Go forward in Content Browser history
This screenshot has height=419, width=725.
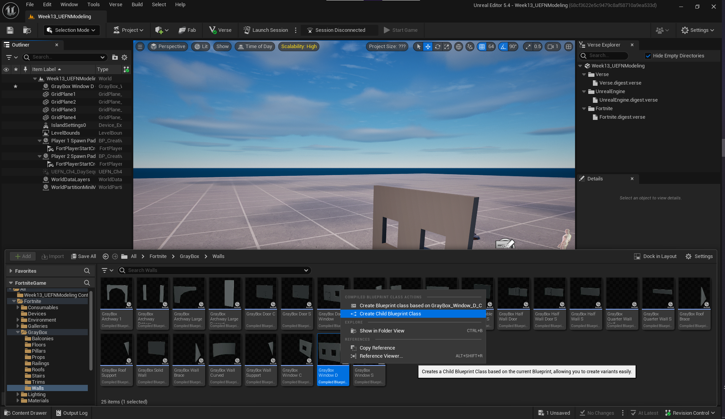pyautogui.click(x=115, y=256)
